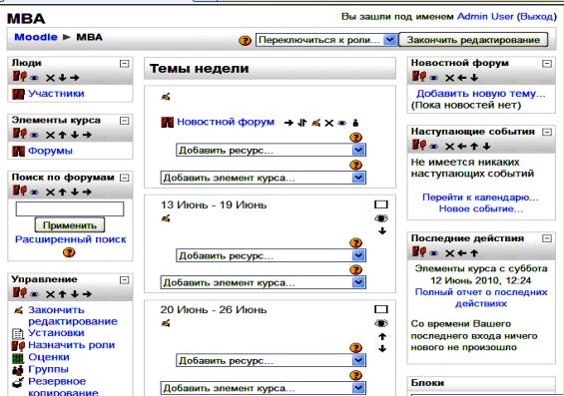
Task: Open Установки in Управление block
Action: [56, 333]
